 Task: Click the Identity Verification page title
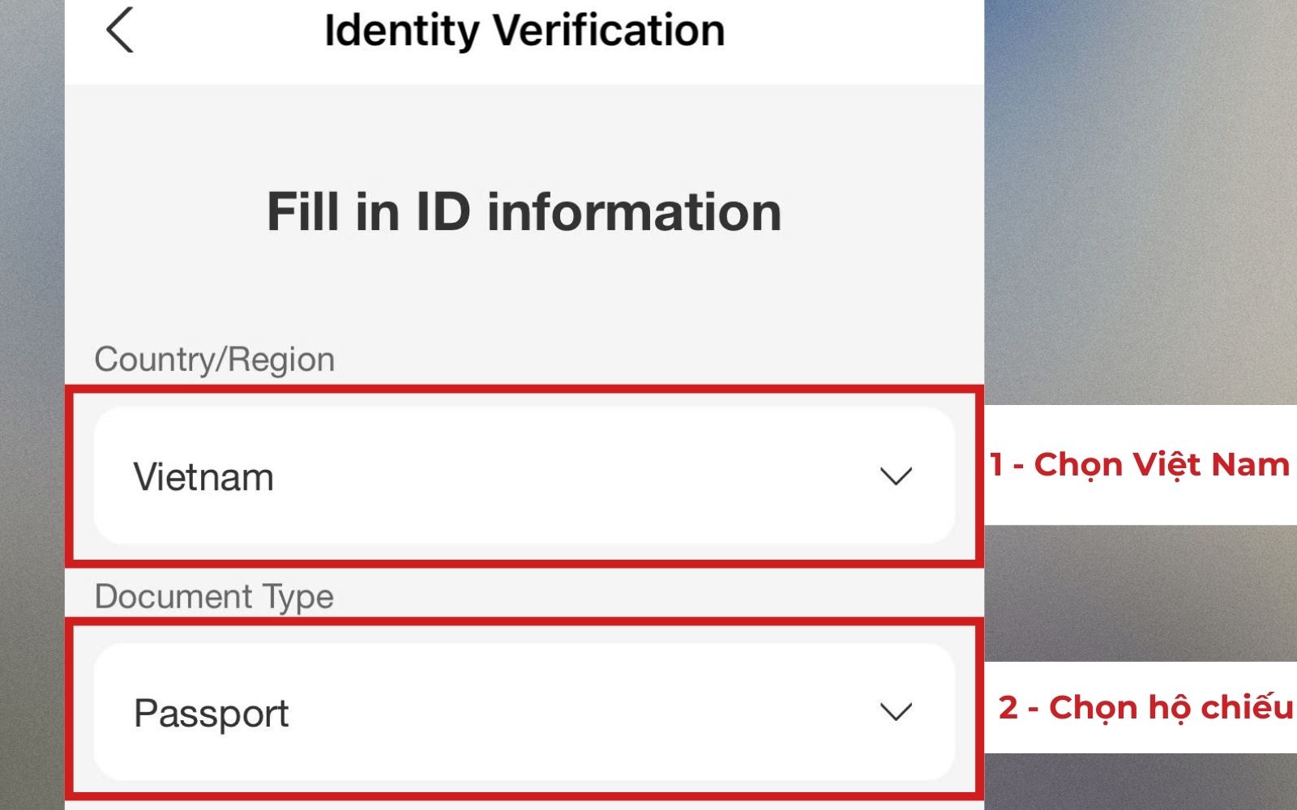pyautogui.click(x=524, y=31)
